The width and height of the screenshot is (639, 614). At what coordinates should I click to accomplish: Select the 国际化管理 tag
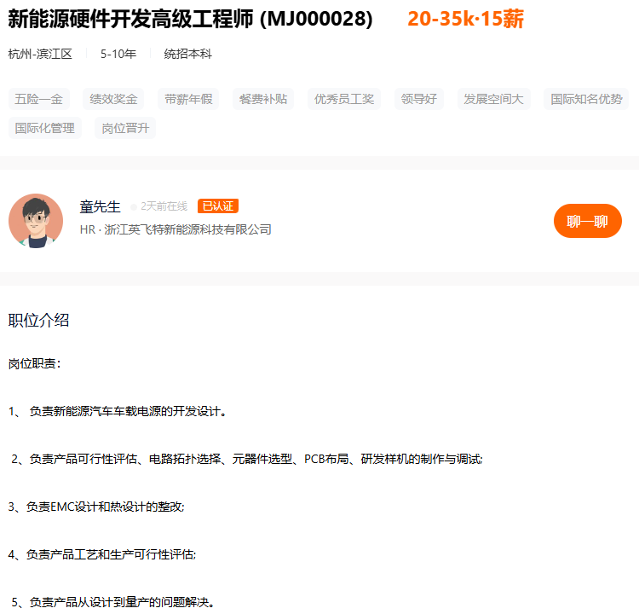(44, 128)
